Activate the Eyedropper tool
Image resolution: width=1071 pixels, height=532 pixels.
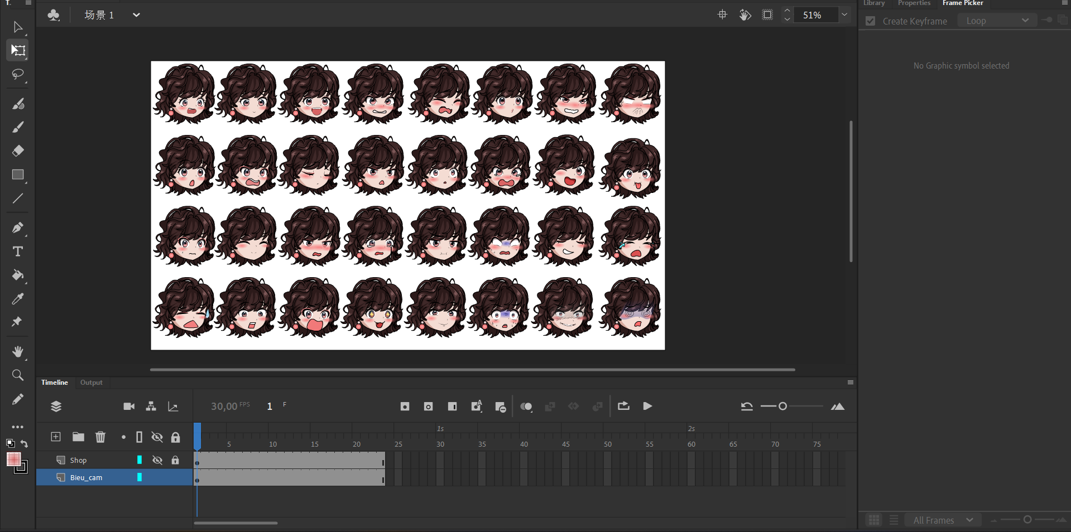pyautogui.click(x=18, y=299)
